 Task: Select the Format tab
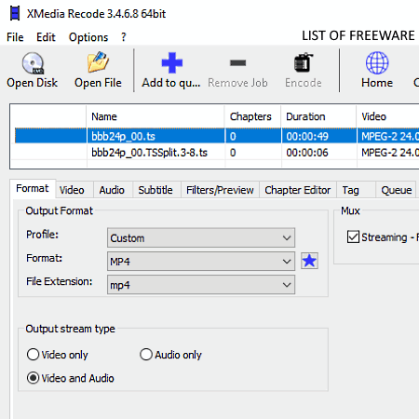pos(33,188)
